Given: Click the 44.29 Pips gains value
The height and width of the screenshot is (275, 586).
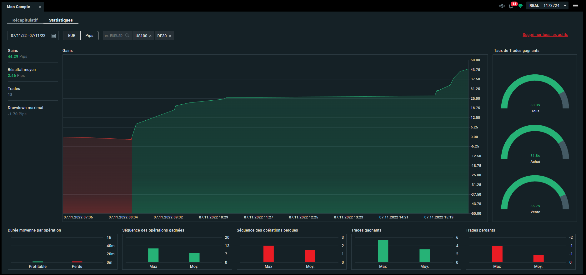Looking at the screenshot, I should 18,57.
